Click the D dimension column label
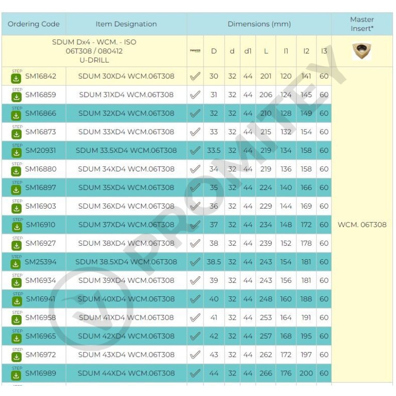 pos(214,51)
